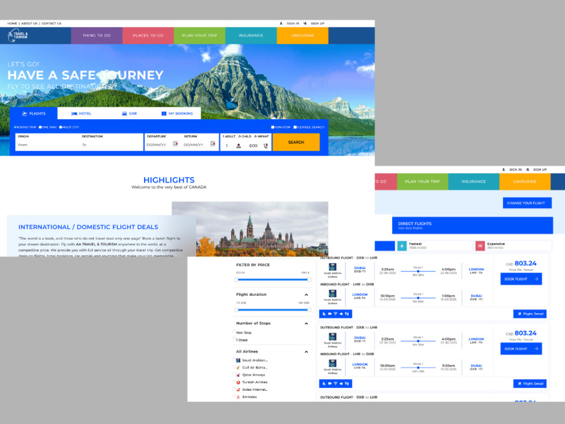Click the Hotel tab bed icon

(x=74, y=114)
